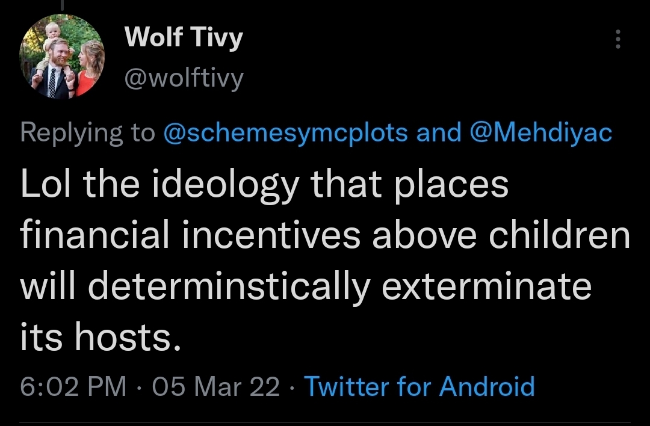Visit the @schemesymcplots mention
Viewport: 650px width, 426px height.
[286, 133]
